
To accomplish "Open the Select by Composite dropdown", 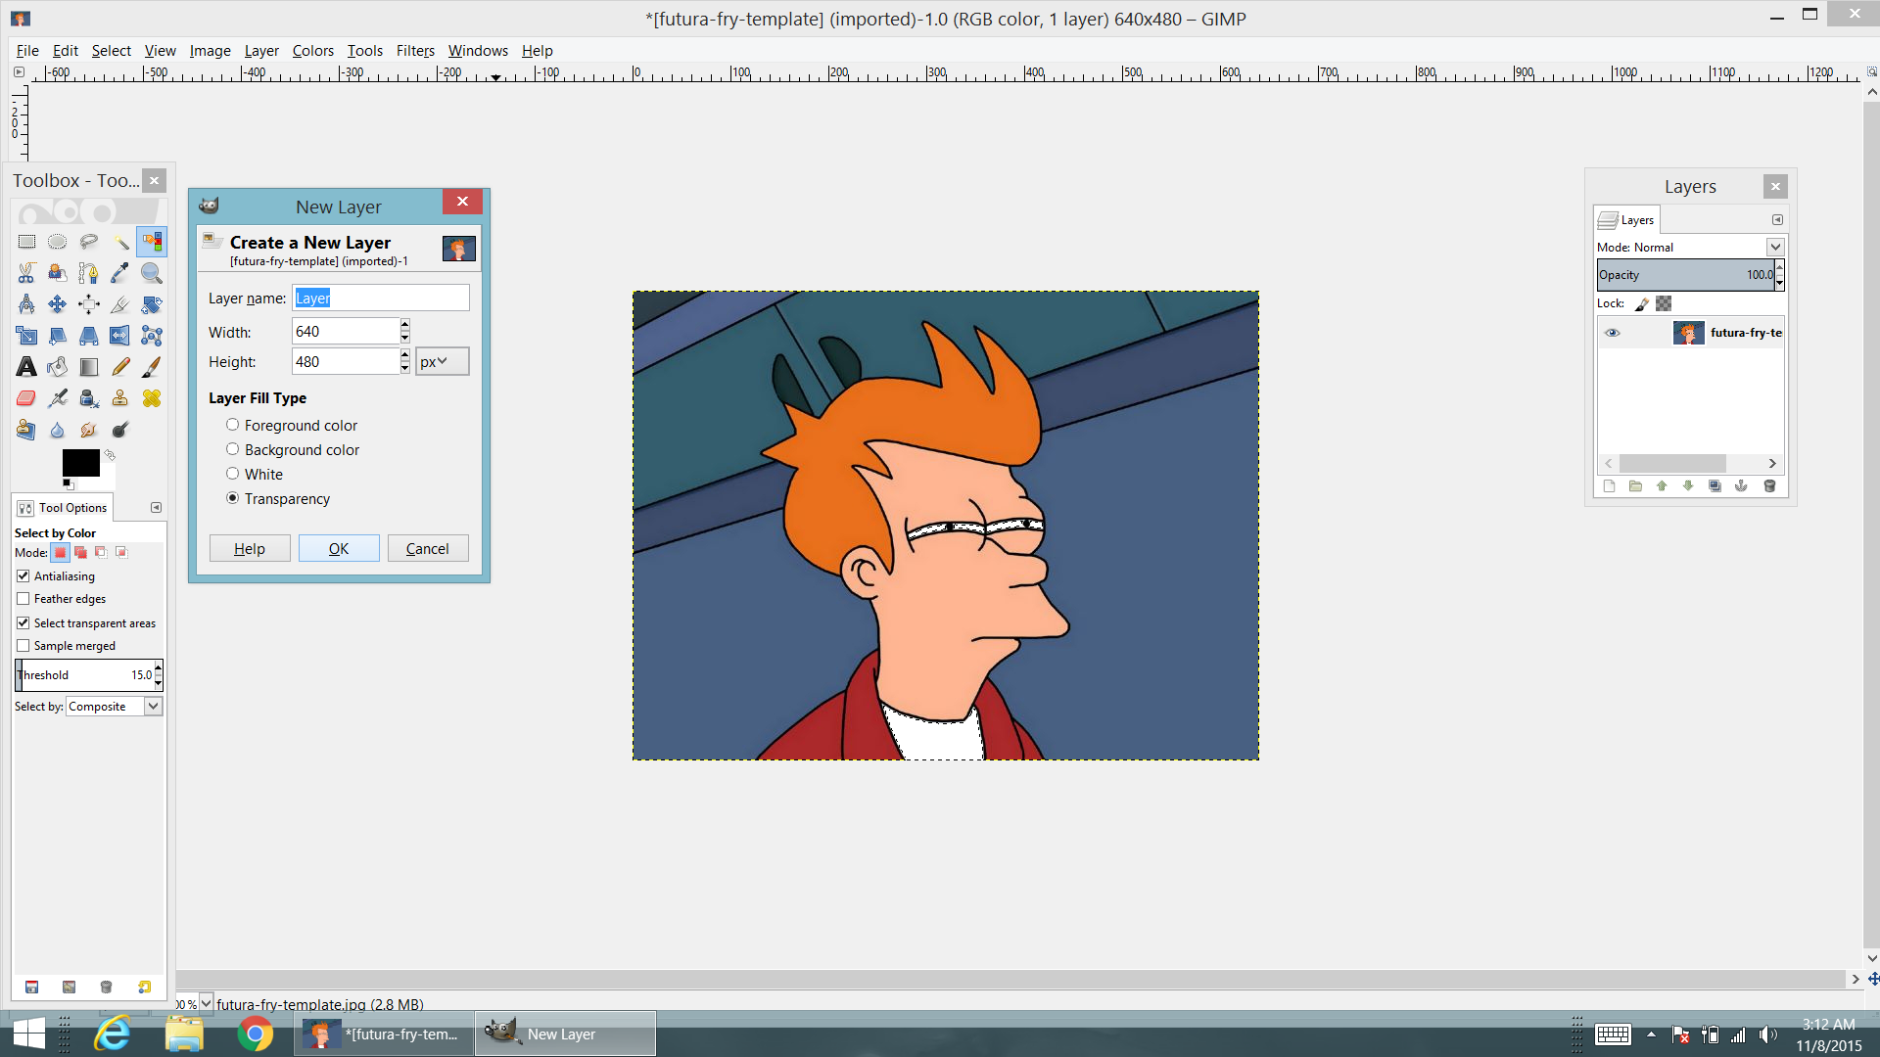I will tap(153, 707).
